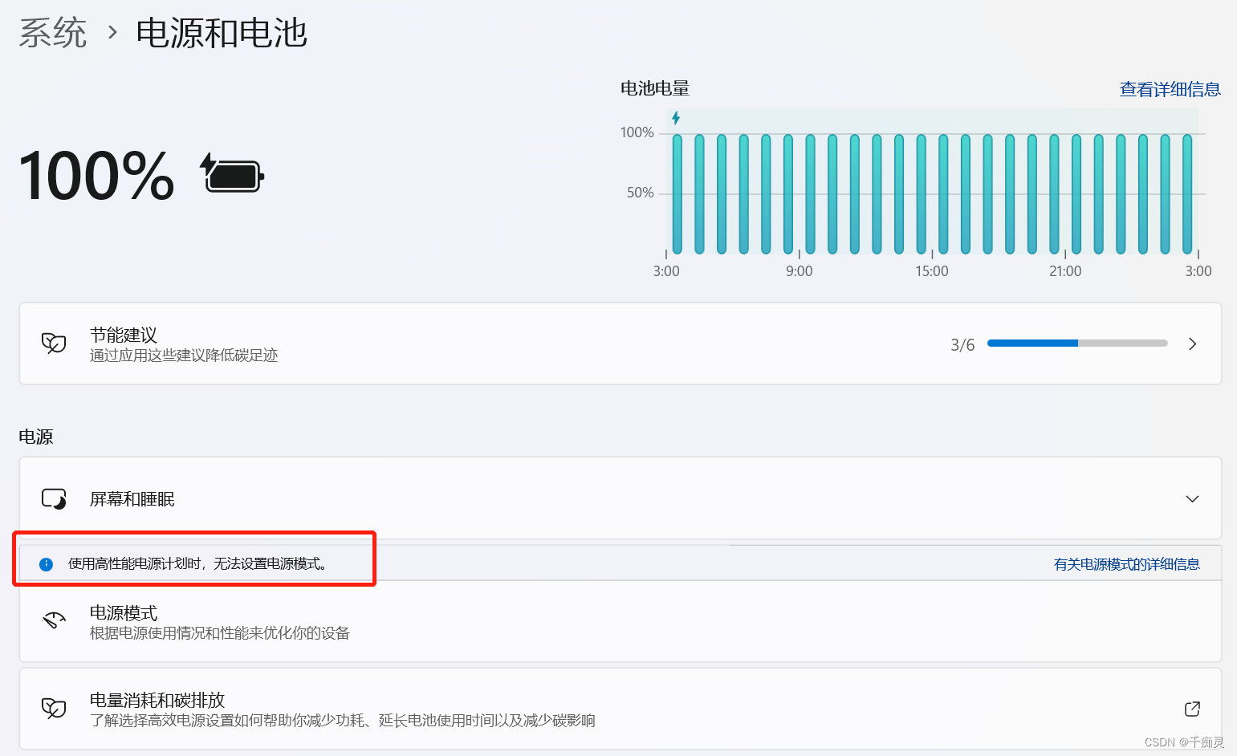The height and width of the screenshot is (756, 1237).
Task: Select 节能建议 title text
Action: pos(124,335)
